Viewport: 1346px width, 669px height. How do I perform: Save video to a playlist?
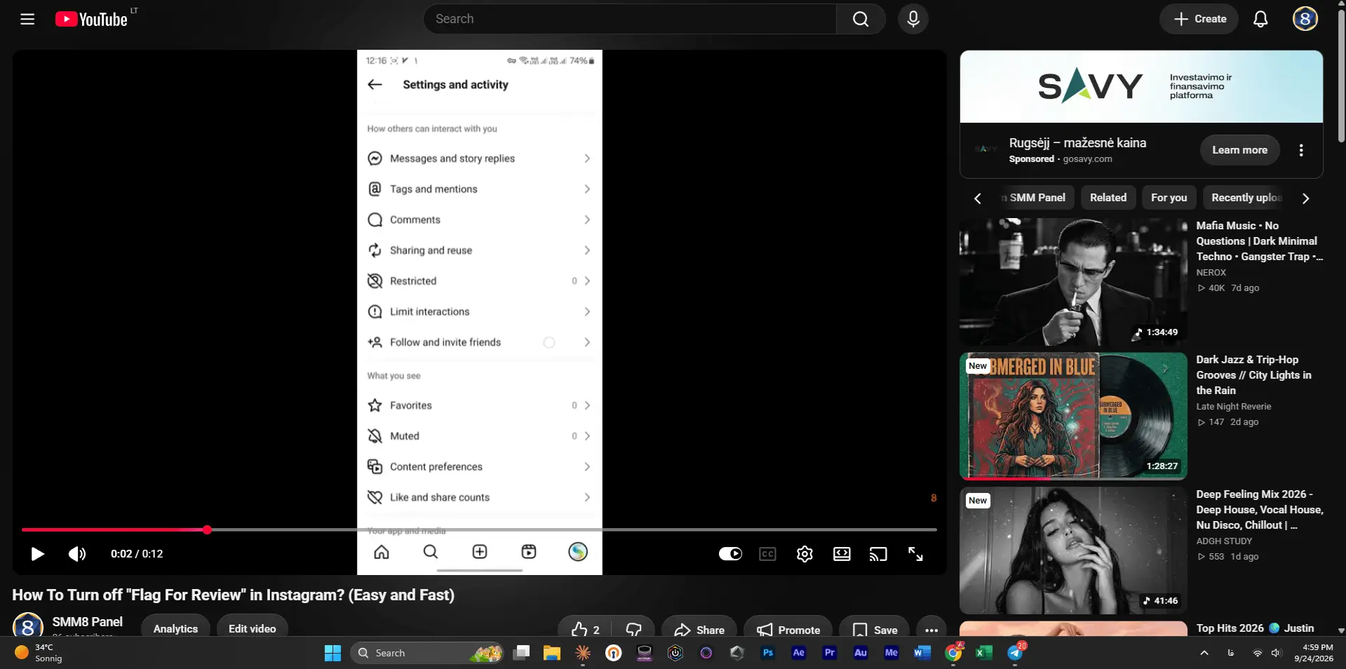(875, 629)
